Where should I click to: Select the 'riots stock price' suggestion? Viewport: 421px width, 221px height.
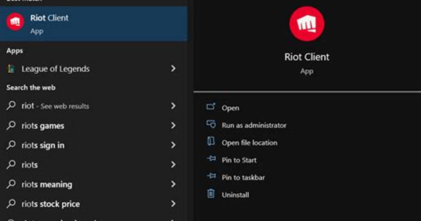(x=93, y=204)
